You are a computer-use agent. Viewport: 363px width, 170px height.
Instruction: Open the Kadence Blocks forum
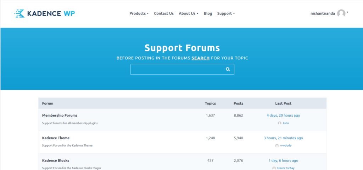pos(56,160)
